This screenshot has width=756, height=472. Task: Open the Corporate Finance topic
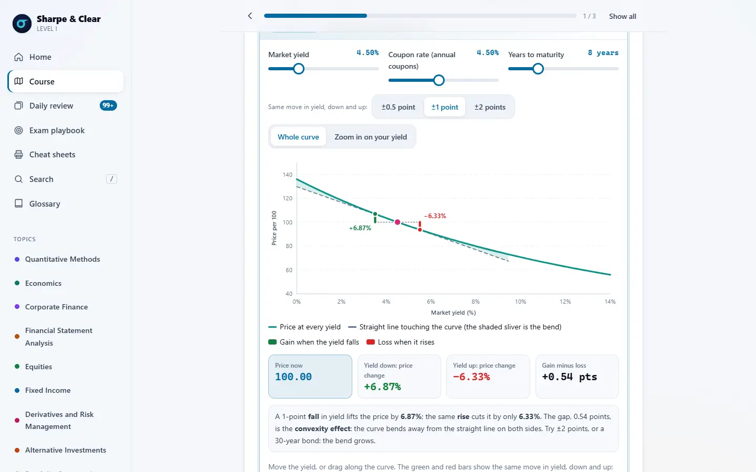tap(56, 307)
